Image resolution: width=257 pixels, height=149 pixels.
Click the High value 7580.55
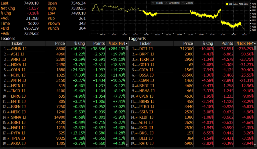pyautogui.click(x=78, y=8)
